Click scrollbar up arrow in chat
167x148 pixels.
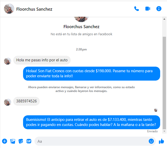tap(164, 19)
